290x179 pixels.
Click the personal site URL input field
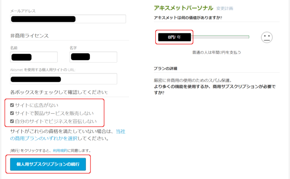(64, 79)
